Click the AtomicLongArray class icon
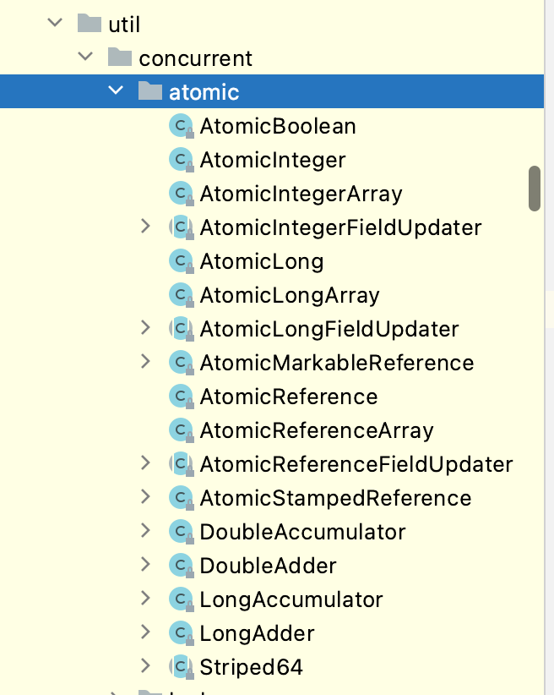 point(181,295)
